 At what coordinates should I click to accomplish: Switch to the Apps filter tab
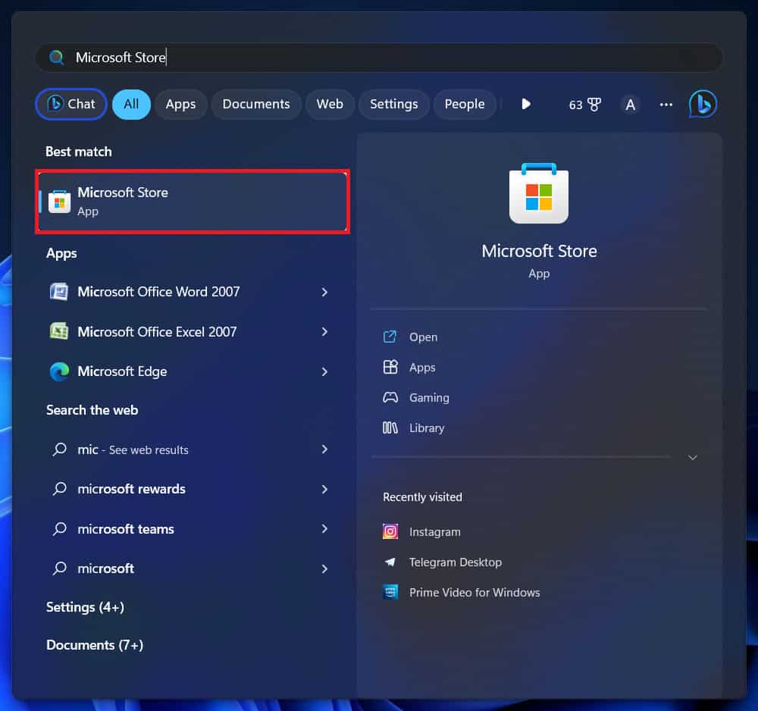(x=180, y=105)
